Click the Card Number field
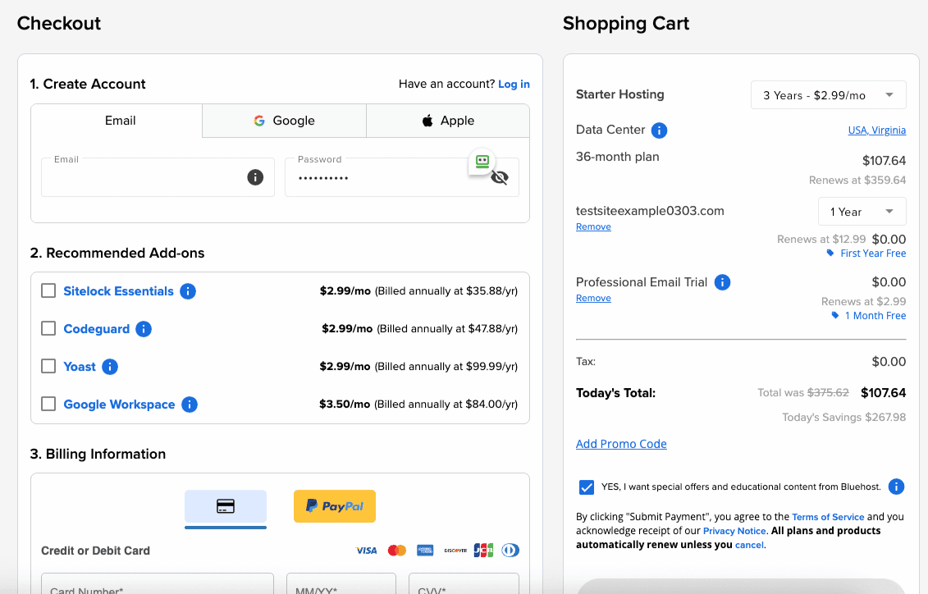The image size is (928, 594). (x=158, y=584)
